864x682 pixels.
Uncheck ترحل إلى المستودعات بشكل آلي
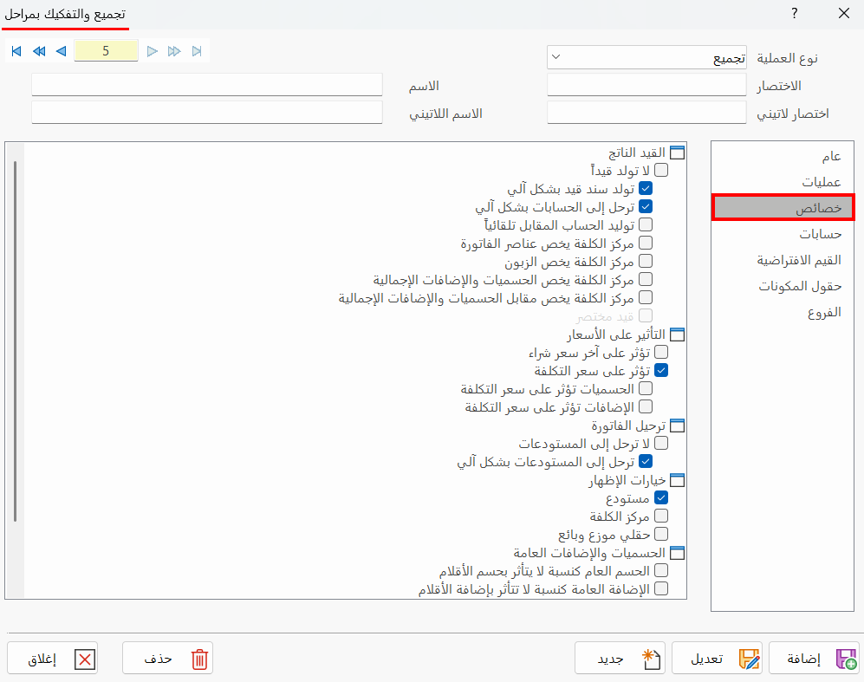[646, 461]
